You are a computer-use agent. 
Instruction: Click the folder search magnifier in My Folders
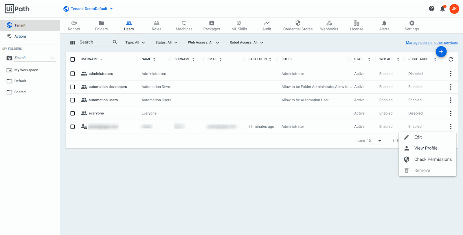(52, 58)
